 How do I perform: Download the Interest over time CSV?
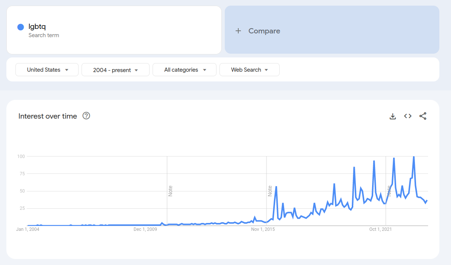393,116
